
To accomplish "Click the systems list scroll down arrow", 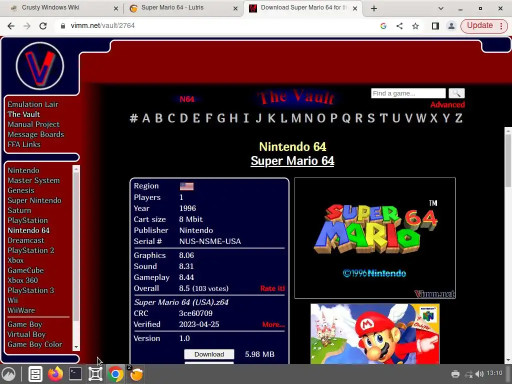I will [76, 347].
